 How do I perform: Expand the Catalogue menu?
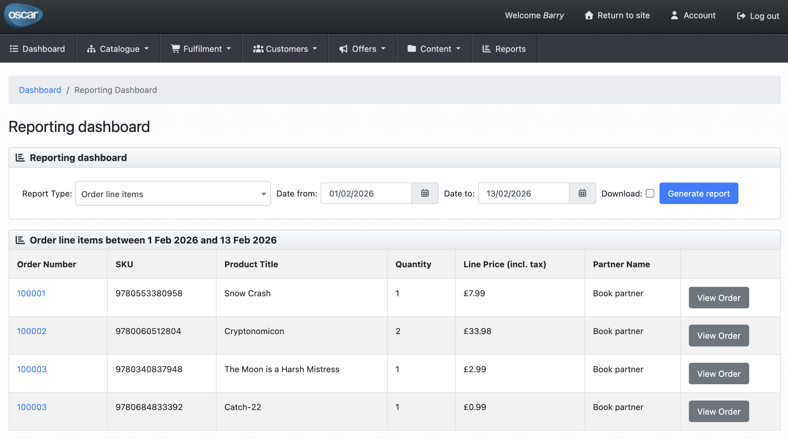point(118,49)
